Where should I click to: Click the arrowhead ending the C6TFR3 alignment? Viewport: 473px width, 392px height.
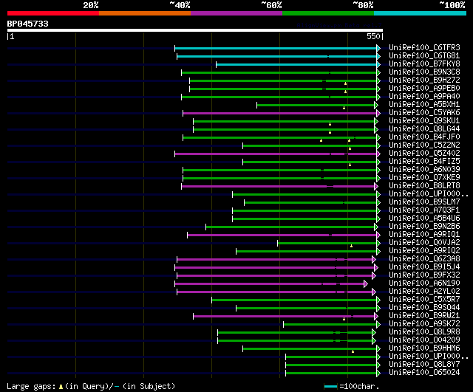[x=378, y=48]
